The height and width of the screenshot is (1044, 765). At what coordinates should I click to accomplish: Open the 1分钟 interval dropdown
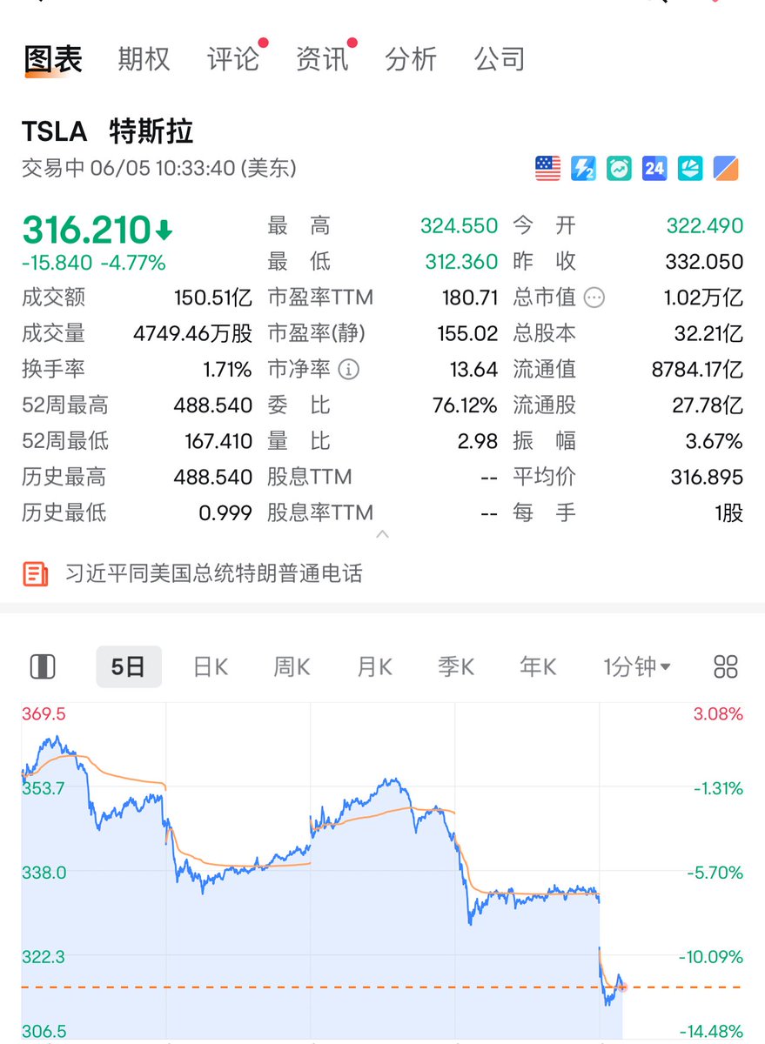(x=637, y=667)
